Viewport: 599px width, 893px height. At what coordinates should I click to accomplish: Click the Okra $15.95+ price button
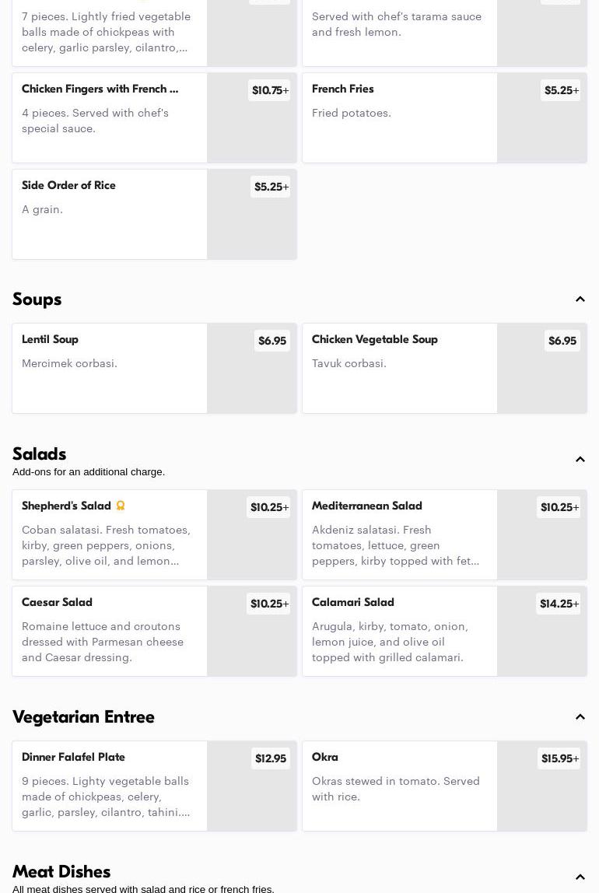click(559, 758)
